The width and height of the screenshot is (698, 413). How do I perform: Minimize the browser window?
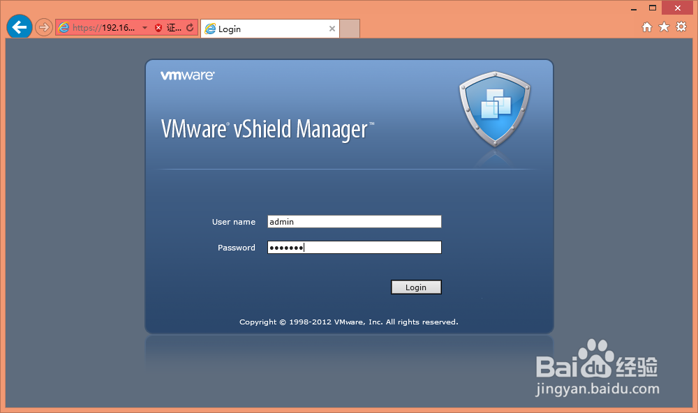coord(634,8)
